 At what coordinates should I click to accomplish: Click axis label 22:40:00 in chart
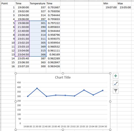46,126
